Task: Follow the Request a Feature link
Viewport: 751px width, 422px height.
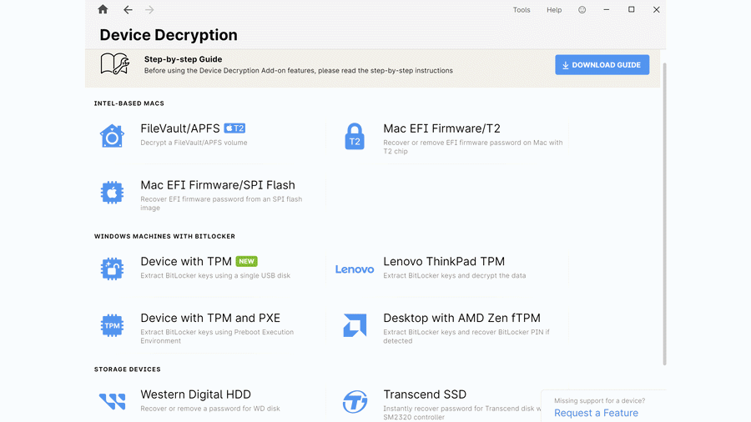Action: pyautogui.click(x=596, y=413)
